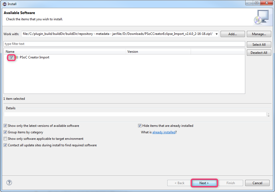Click the PSoC Creator Import category icon
275x192 pixels.
click(x=17, y=57)
